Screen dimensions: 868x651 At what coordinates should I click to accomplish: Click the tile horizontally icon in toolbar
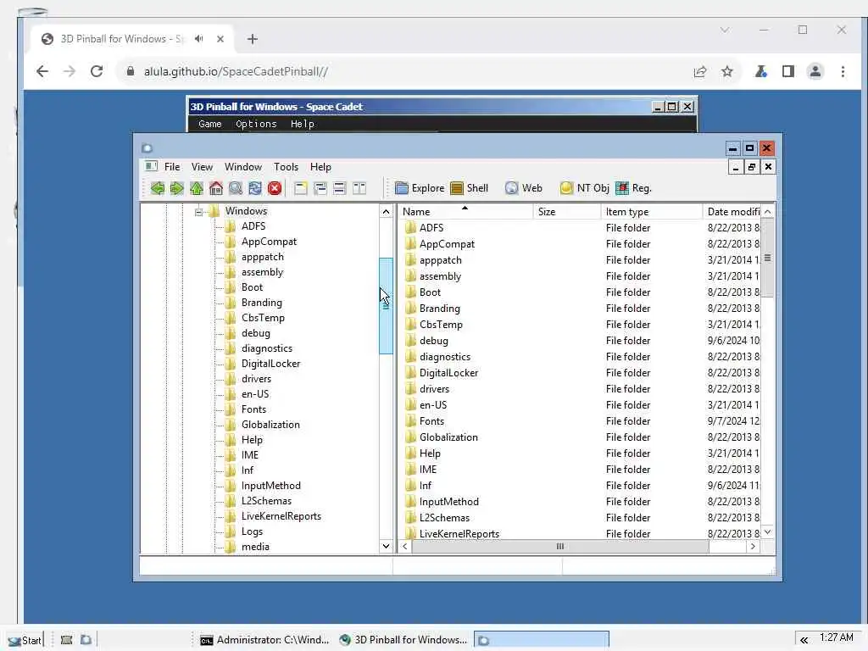[x=339, y=188]
